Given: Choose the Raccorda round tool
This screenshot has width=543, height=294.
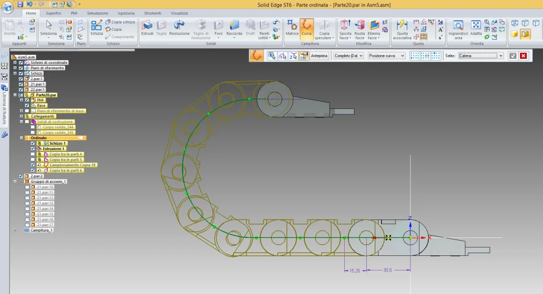Looking at the screenshot, I should (234, 29).
